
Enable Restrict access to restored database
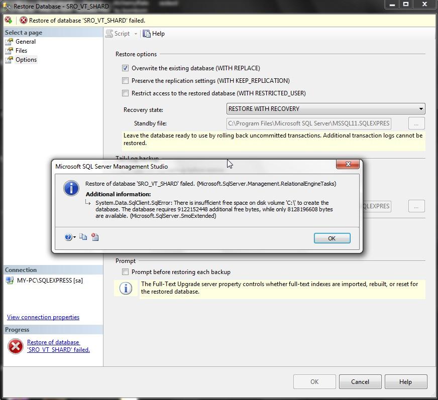(x=125, y=93)
